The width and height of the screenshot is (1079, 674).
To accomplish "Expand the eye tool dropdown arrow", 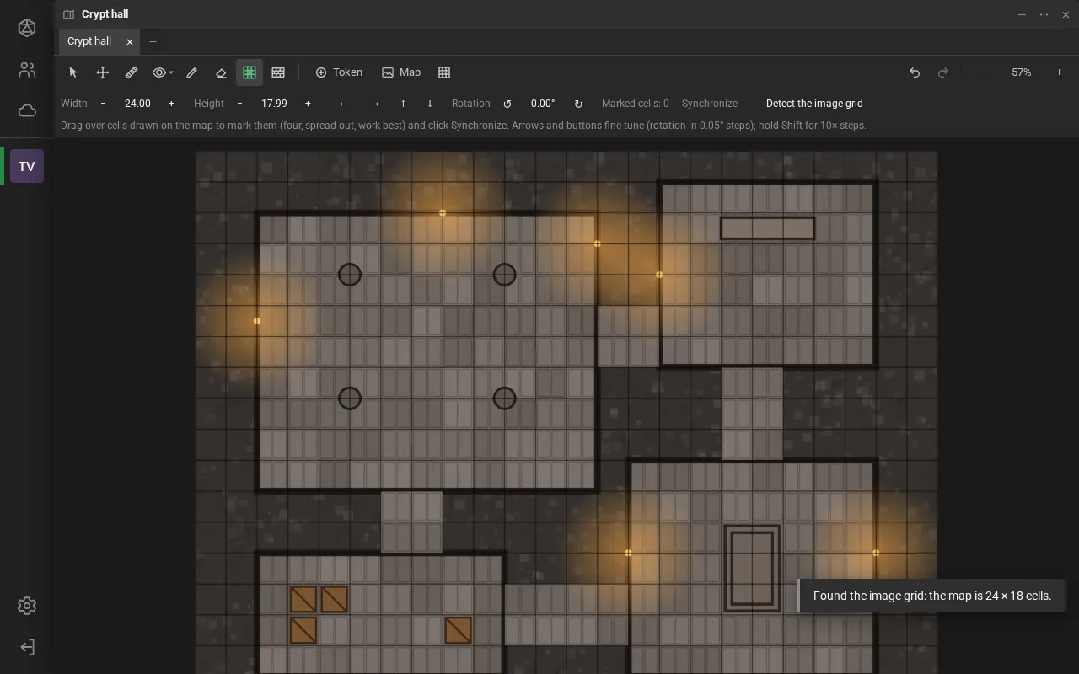I will [171, 73].
